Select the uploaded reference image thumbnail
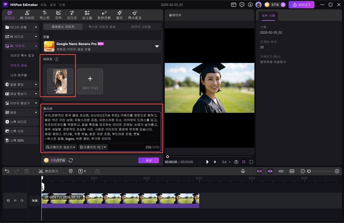Image resolution: width=344 pixels, height=223 pixels. [60, 81]
